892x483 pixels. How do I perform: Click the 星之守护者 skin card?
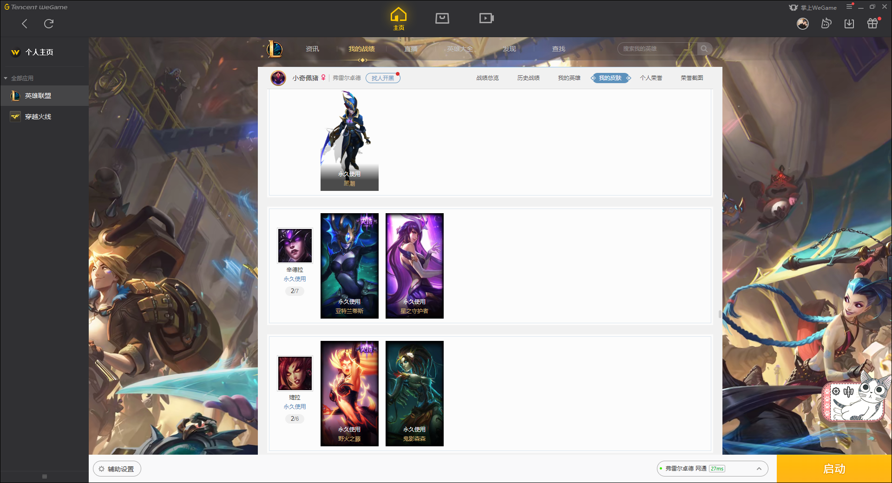414,266
